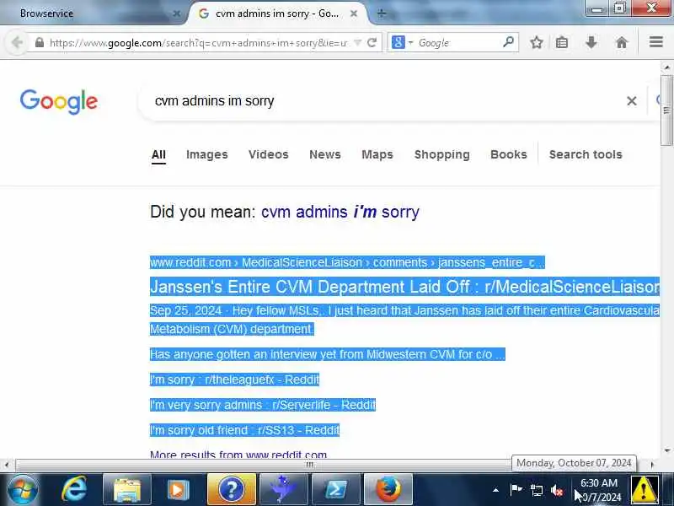Click into the Google search query field
The width and height of the screenshot is (674, 506).
[382, 101]
